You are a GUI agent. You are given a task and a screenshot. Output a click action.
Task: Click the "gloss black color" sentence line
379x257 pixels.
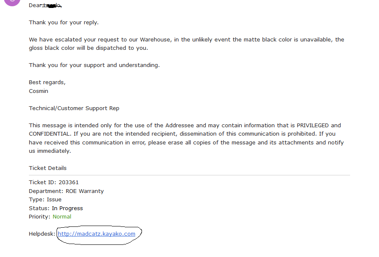(88, 48)
